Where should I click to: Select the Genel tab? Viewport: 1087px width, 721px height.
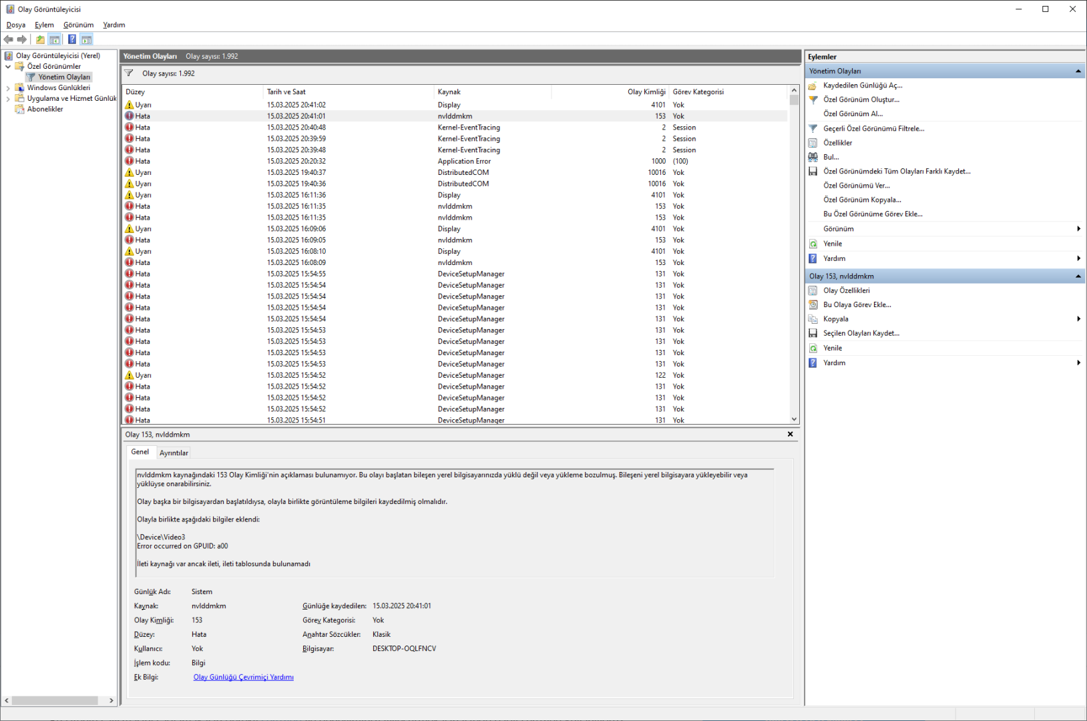click(140, 452)
